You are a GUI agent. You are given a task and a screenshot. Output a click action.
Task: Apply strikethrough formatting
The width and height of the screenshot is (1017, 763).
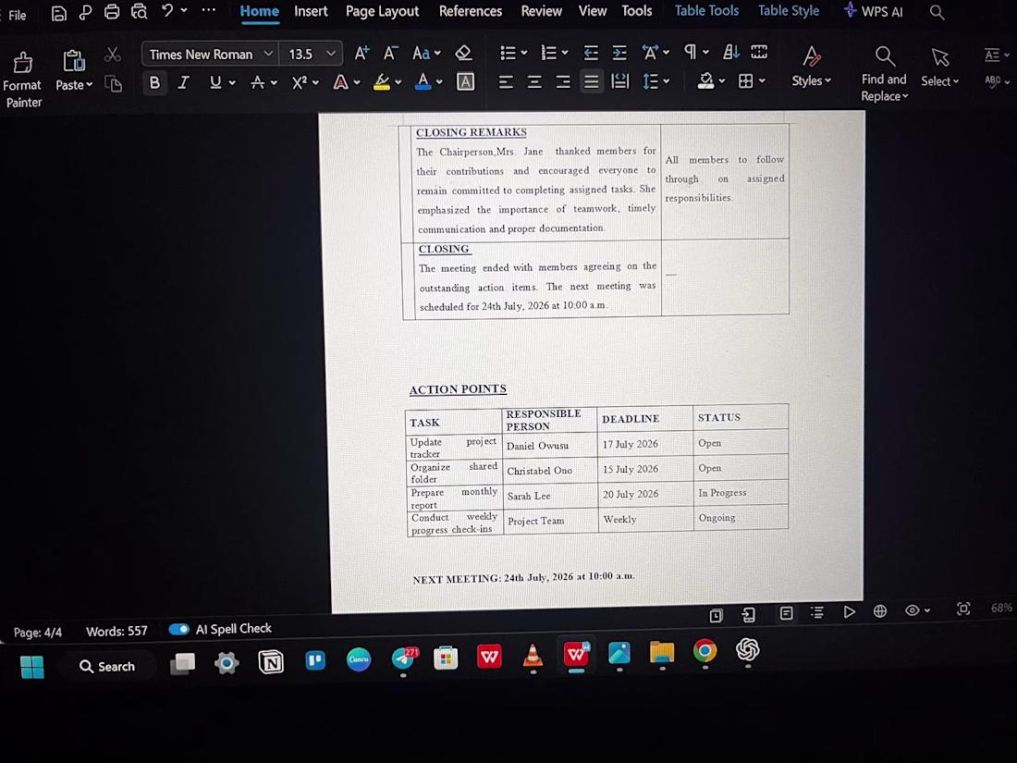258,82
